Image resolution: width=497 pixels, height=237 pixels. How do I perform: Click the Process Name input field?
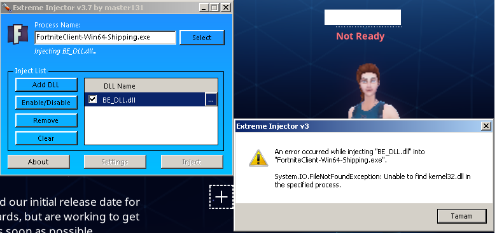point(105,38)
